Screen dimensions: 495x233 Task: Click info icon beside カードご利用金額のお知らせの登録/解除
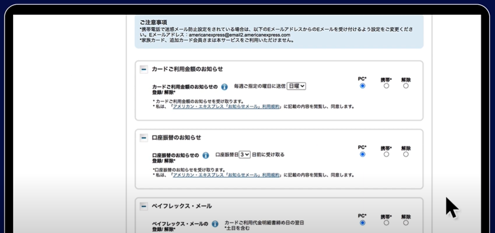tap(224, 87)
